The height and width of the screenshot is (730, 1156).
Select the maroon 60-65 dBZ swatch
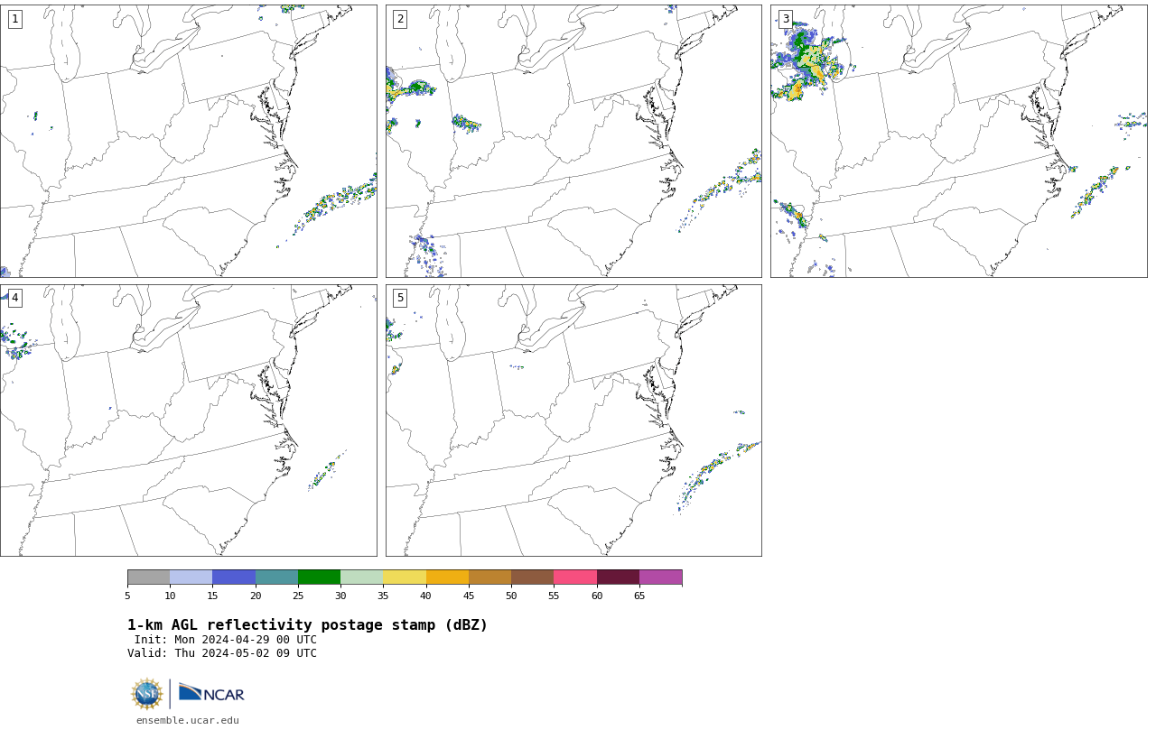click(x=618, y=578)
